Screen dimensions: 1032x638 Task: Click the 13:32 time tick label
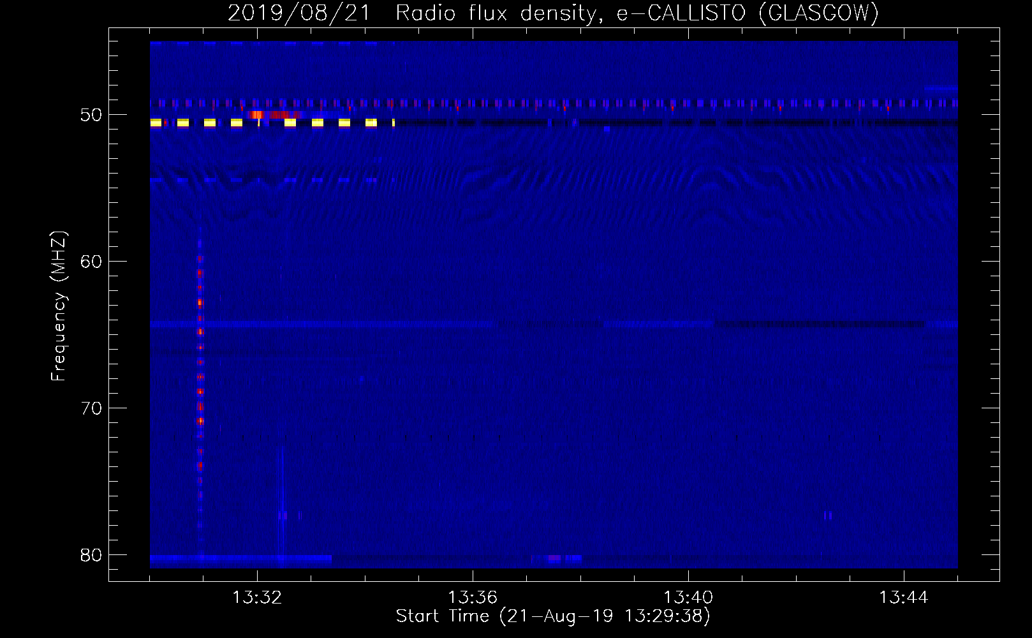257,597
